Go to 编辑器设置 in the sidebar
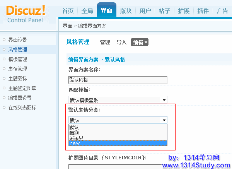 [x=20, y=98]
